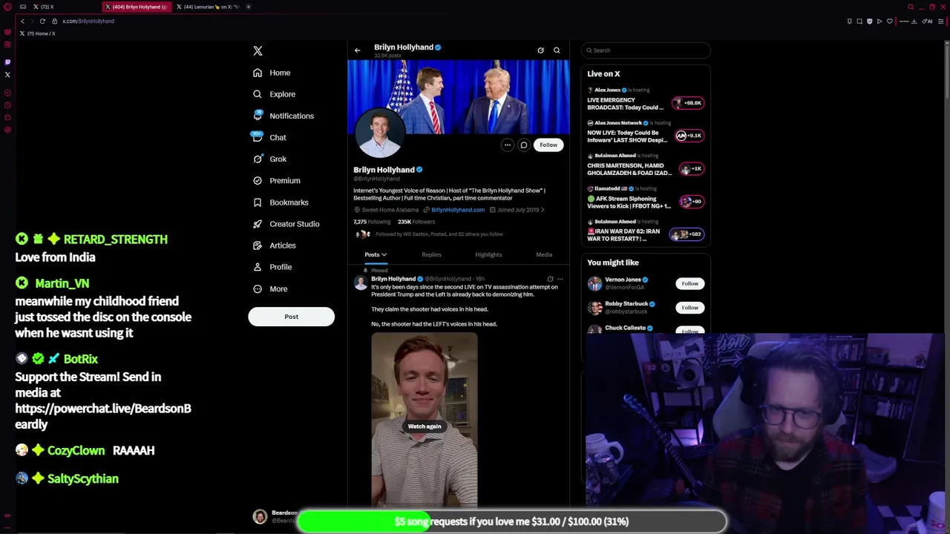Expand the More menu in the sidebar
The image size is (950, 534).
(269, 289)
